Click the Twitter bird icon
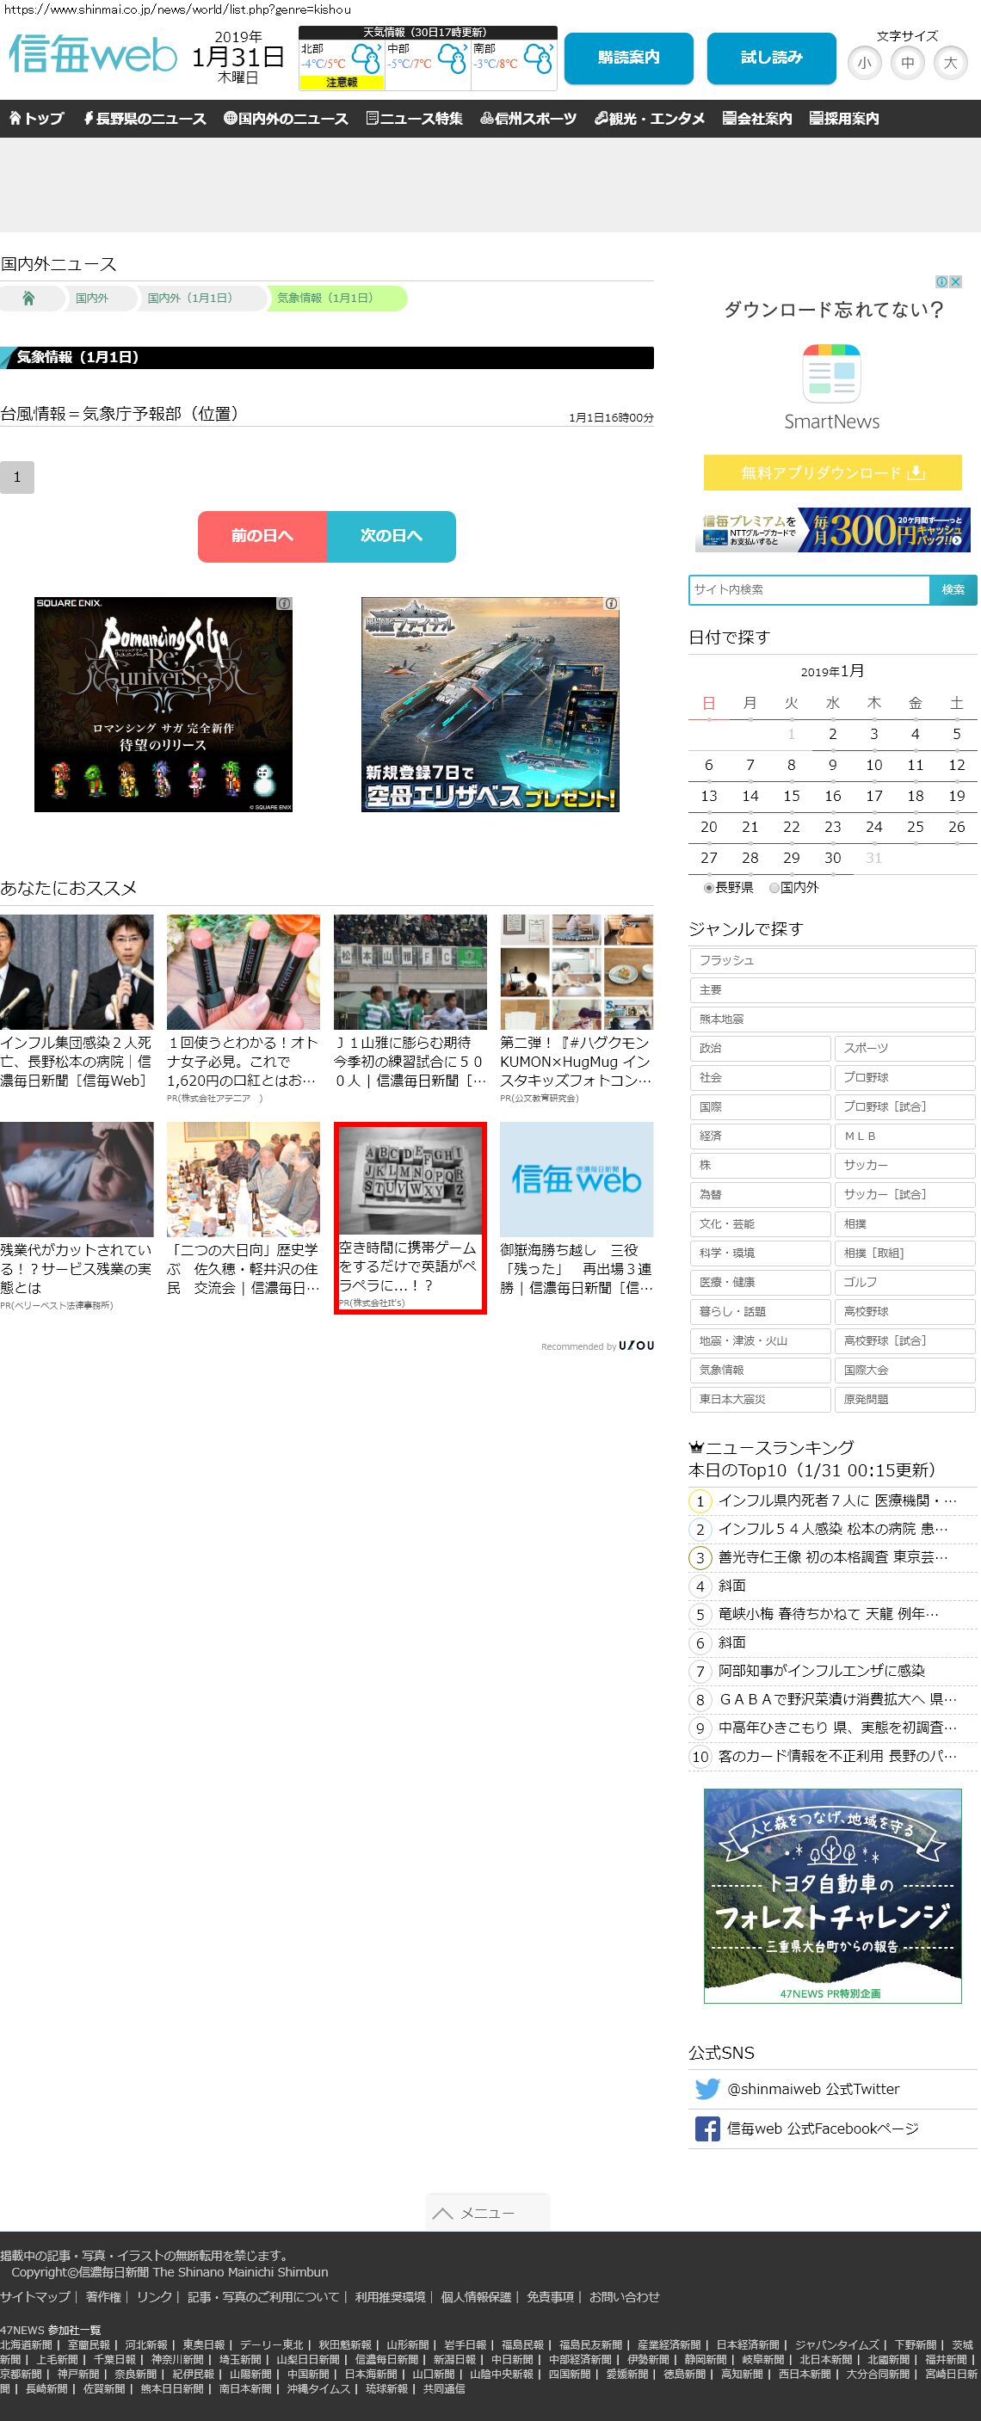 pos(706,2088)
